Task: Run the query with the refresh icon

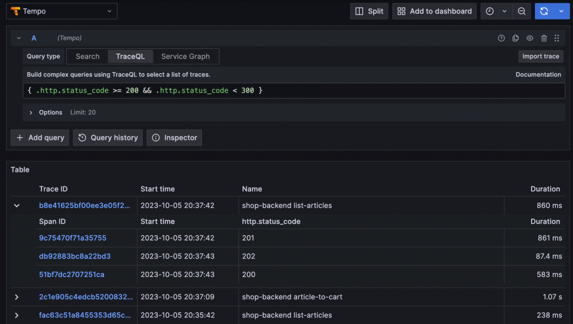Action: (544, 11)
